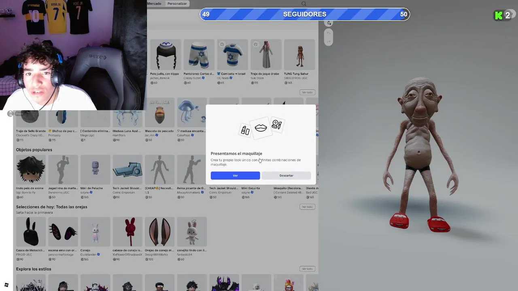Click the Roblox logo icon at bottom left
Viewport: 518px width, 291px height.
click(x=6, y=285)
